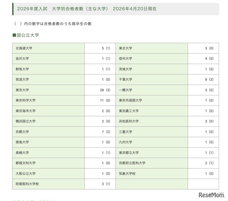Select the 東京科学大学 cell
228x201 pixels.
tap(49, 100)
